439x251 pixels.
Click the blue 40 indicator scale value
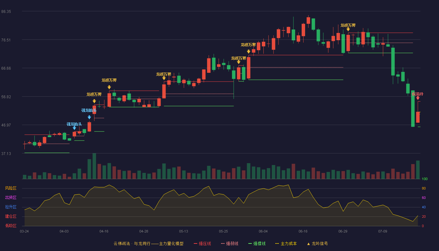click(x=424, y=207)
